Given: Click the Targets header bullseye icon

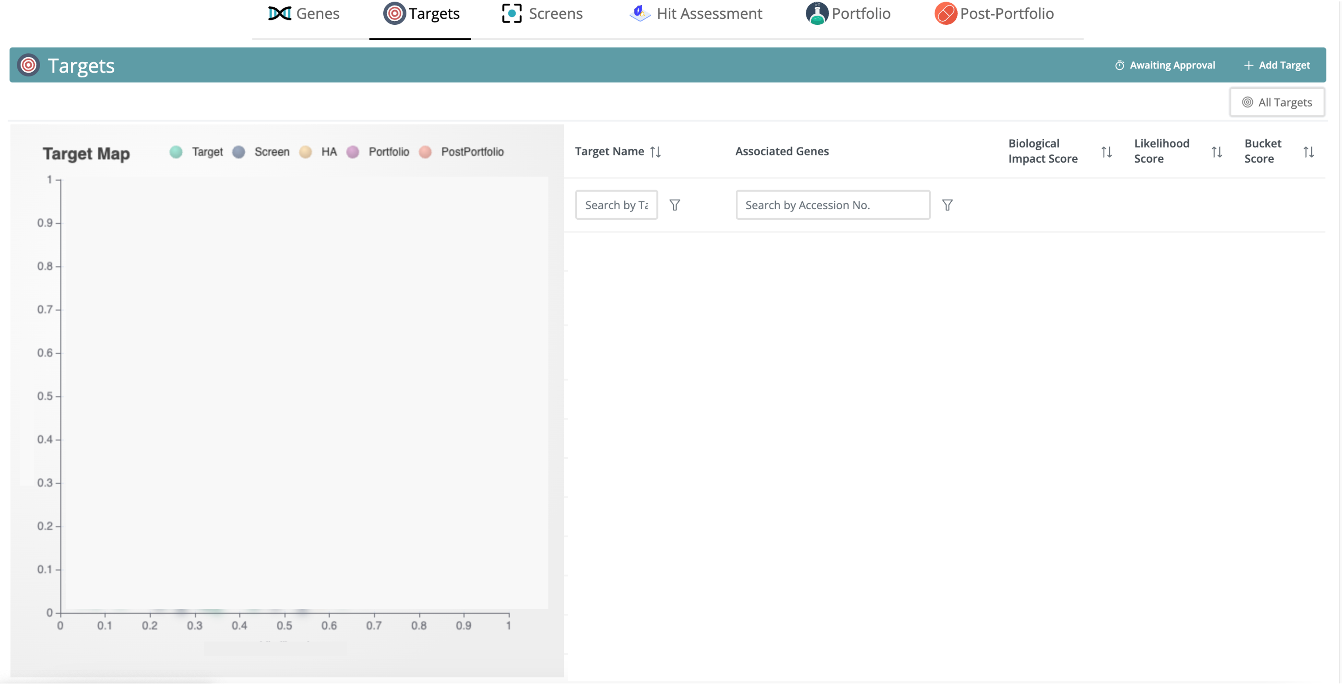Looking at the screenshot, I should 28,65.
